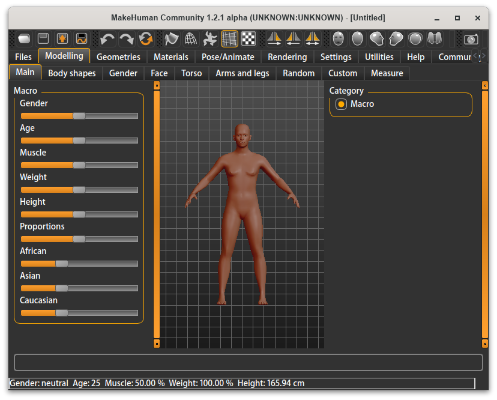The image size is (497, 400).
Task: Click the empty text field above status bar
Action: pyautogui.click(x=248, y=363)
